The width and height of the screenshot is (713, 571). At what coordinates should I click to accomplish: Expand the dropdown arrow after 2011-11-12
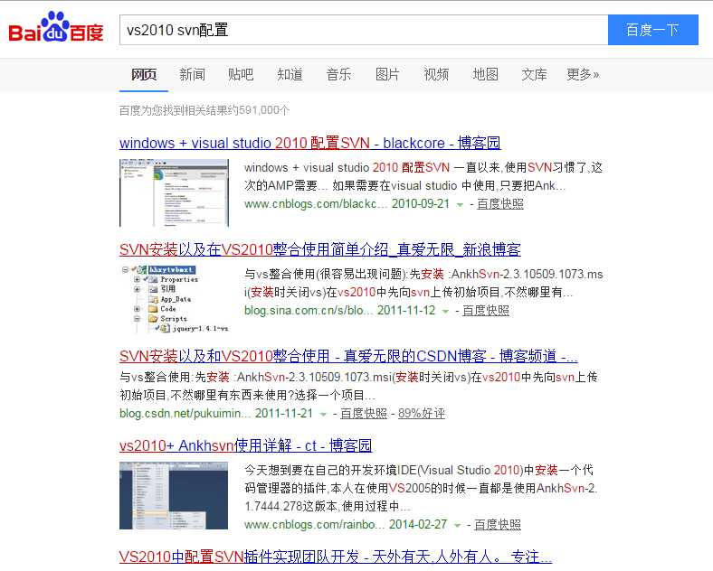pos(445,312)
